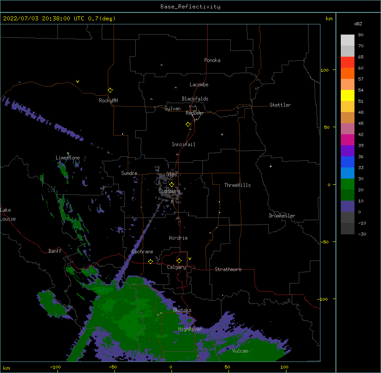Select the Calgary label
Viewport: 381px width, 373px height.
click(x=176, y=267)
